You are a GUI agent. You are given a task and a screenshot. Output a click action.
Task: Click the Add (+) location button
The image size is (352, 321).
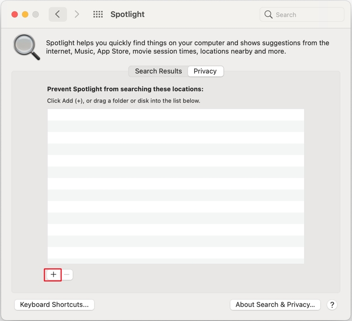tap(53, 274)
